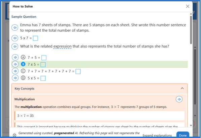Click the dialog scrollbar down arrow
The height and width of the screenshot is (138, 201).
191,126
